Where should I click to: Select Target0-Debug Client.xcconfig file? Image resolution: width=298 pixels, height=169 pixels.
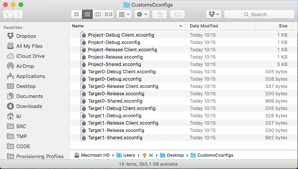coord(121,72)
